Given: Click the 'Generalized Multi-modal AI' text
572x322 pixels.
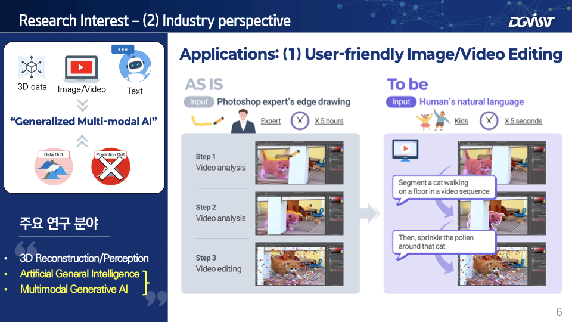Looking at the screenshot, I should point(83,122).
